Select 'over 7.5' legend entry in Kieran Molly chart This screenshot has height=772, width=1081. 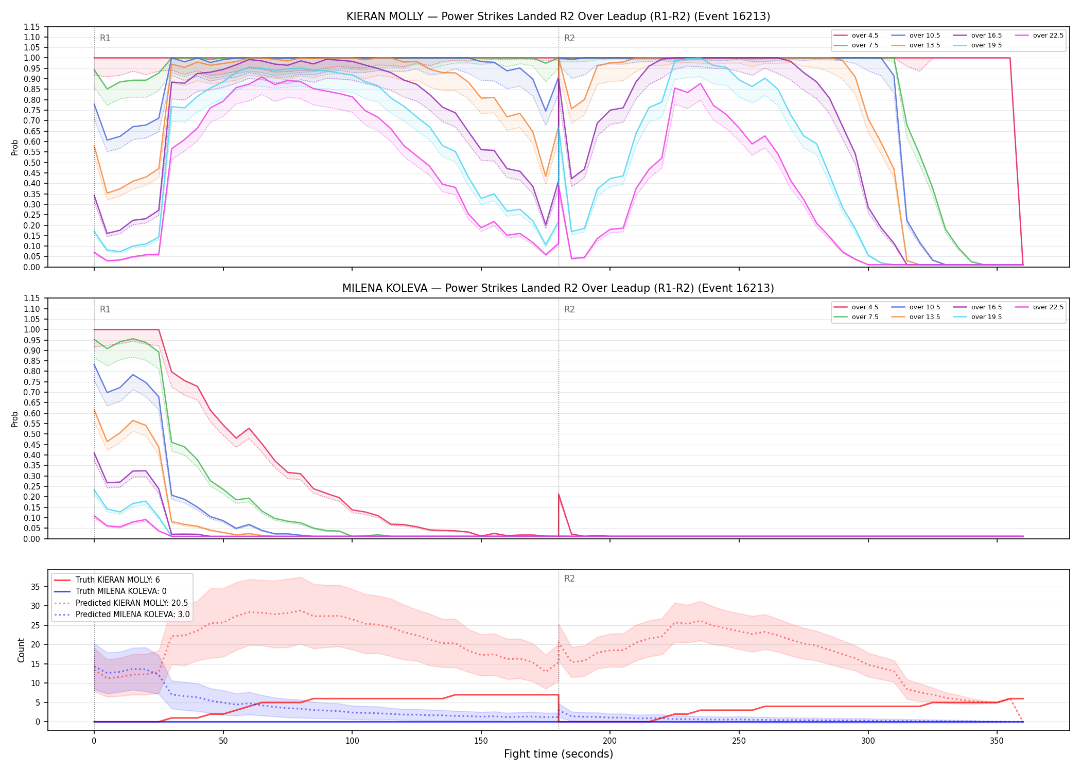click(856, 45)
